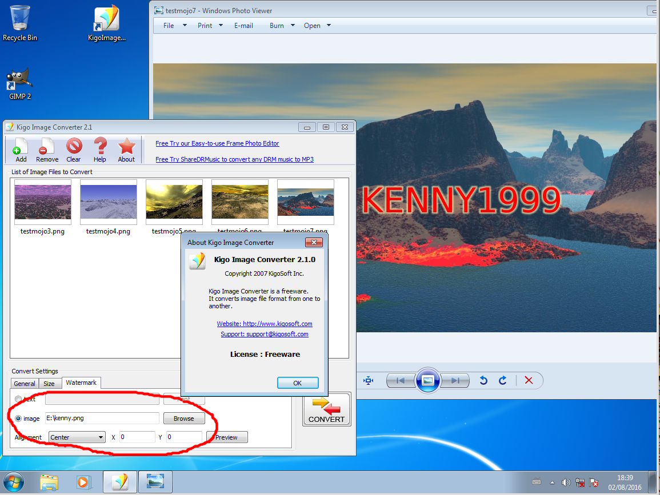Click the support@kigosoft.com Support link
This screenshot has width=660, height=495.
pos(265,334)
